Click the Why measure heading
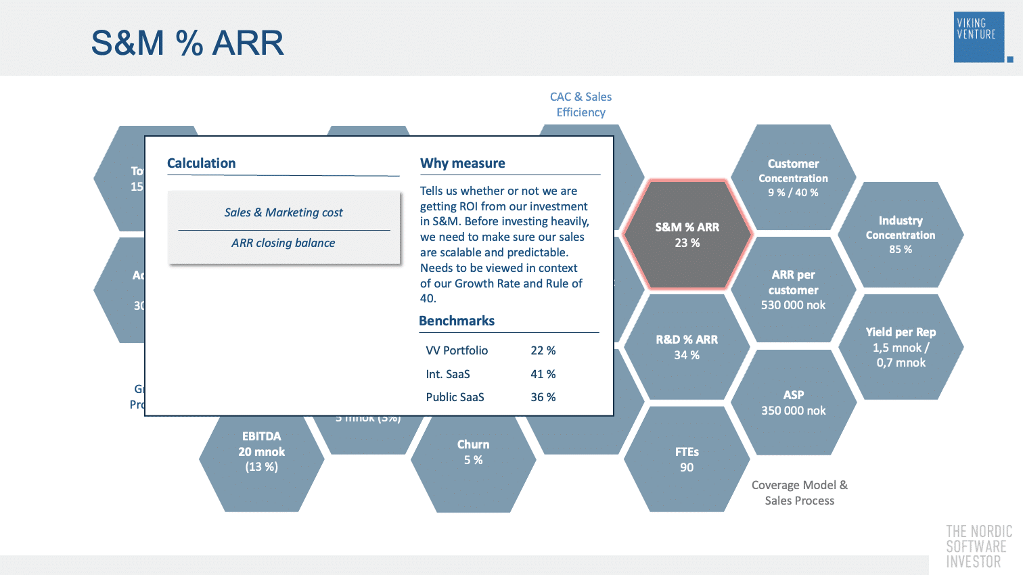This screenshot has width=1023, height=575. 463,163
